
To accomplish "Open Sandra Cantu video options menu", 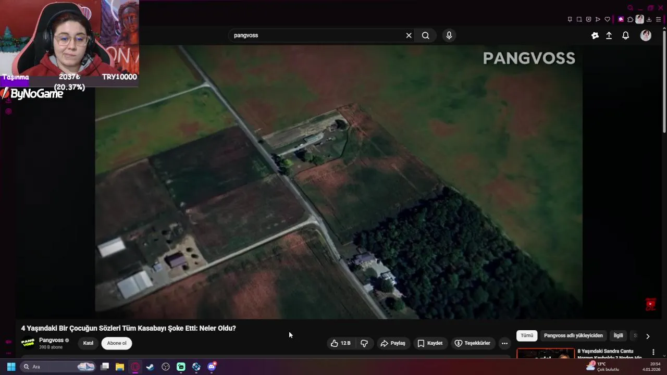I will (x=653, y=352).
